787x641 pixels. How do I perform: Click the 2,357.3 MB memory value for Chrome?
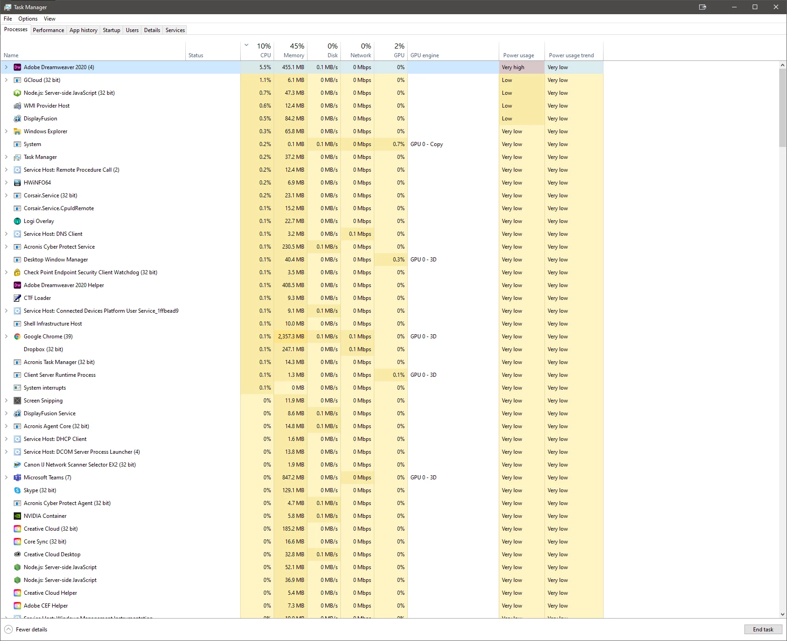[x=291, y=337]
